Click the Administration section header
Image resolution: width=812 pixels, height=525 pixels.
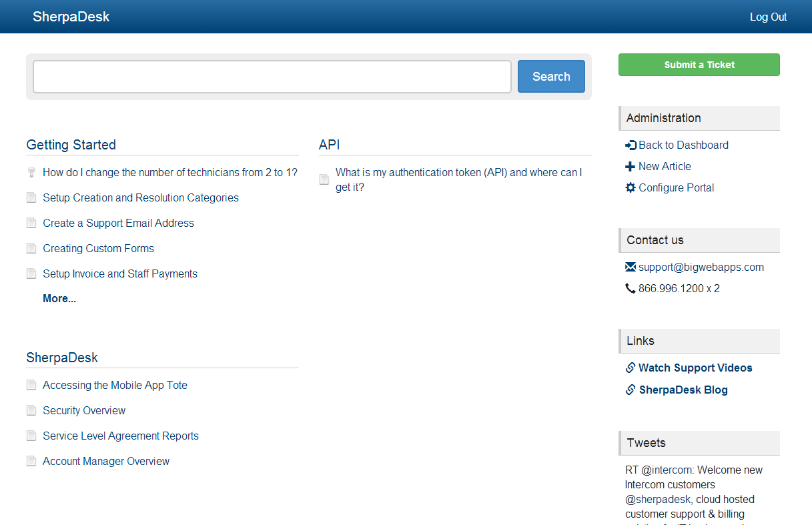pos(699,118)
